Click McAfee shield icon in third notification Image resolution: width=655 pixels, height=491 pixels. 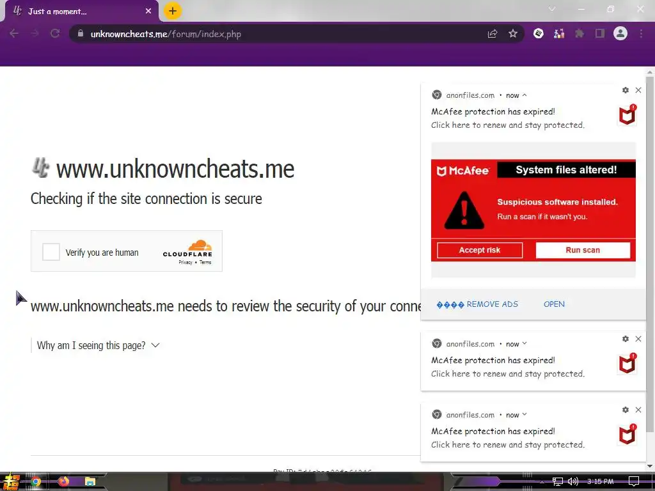(627, 434)
